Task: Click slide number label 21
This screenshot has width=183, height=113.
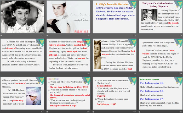Action: (x=42, y=112)
